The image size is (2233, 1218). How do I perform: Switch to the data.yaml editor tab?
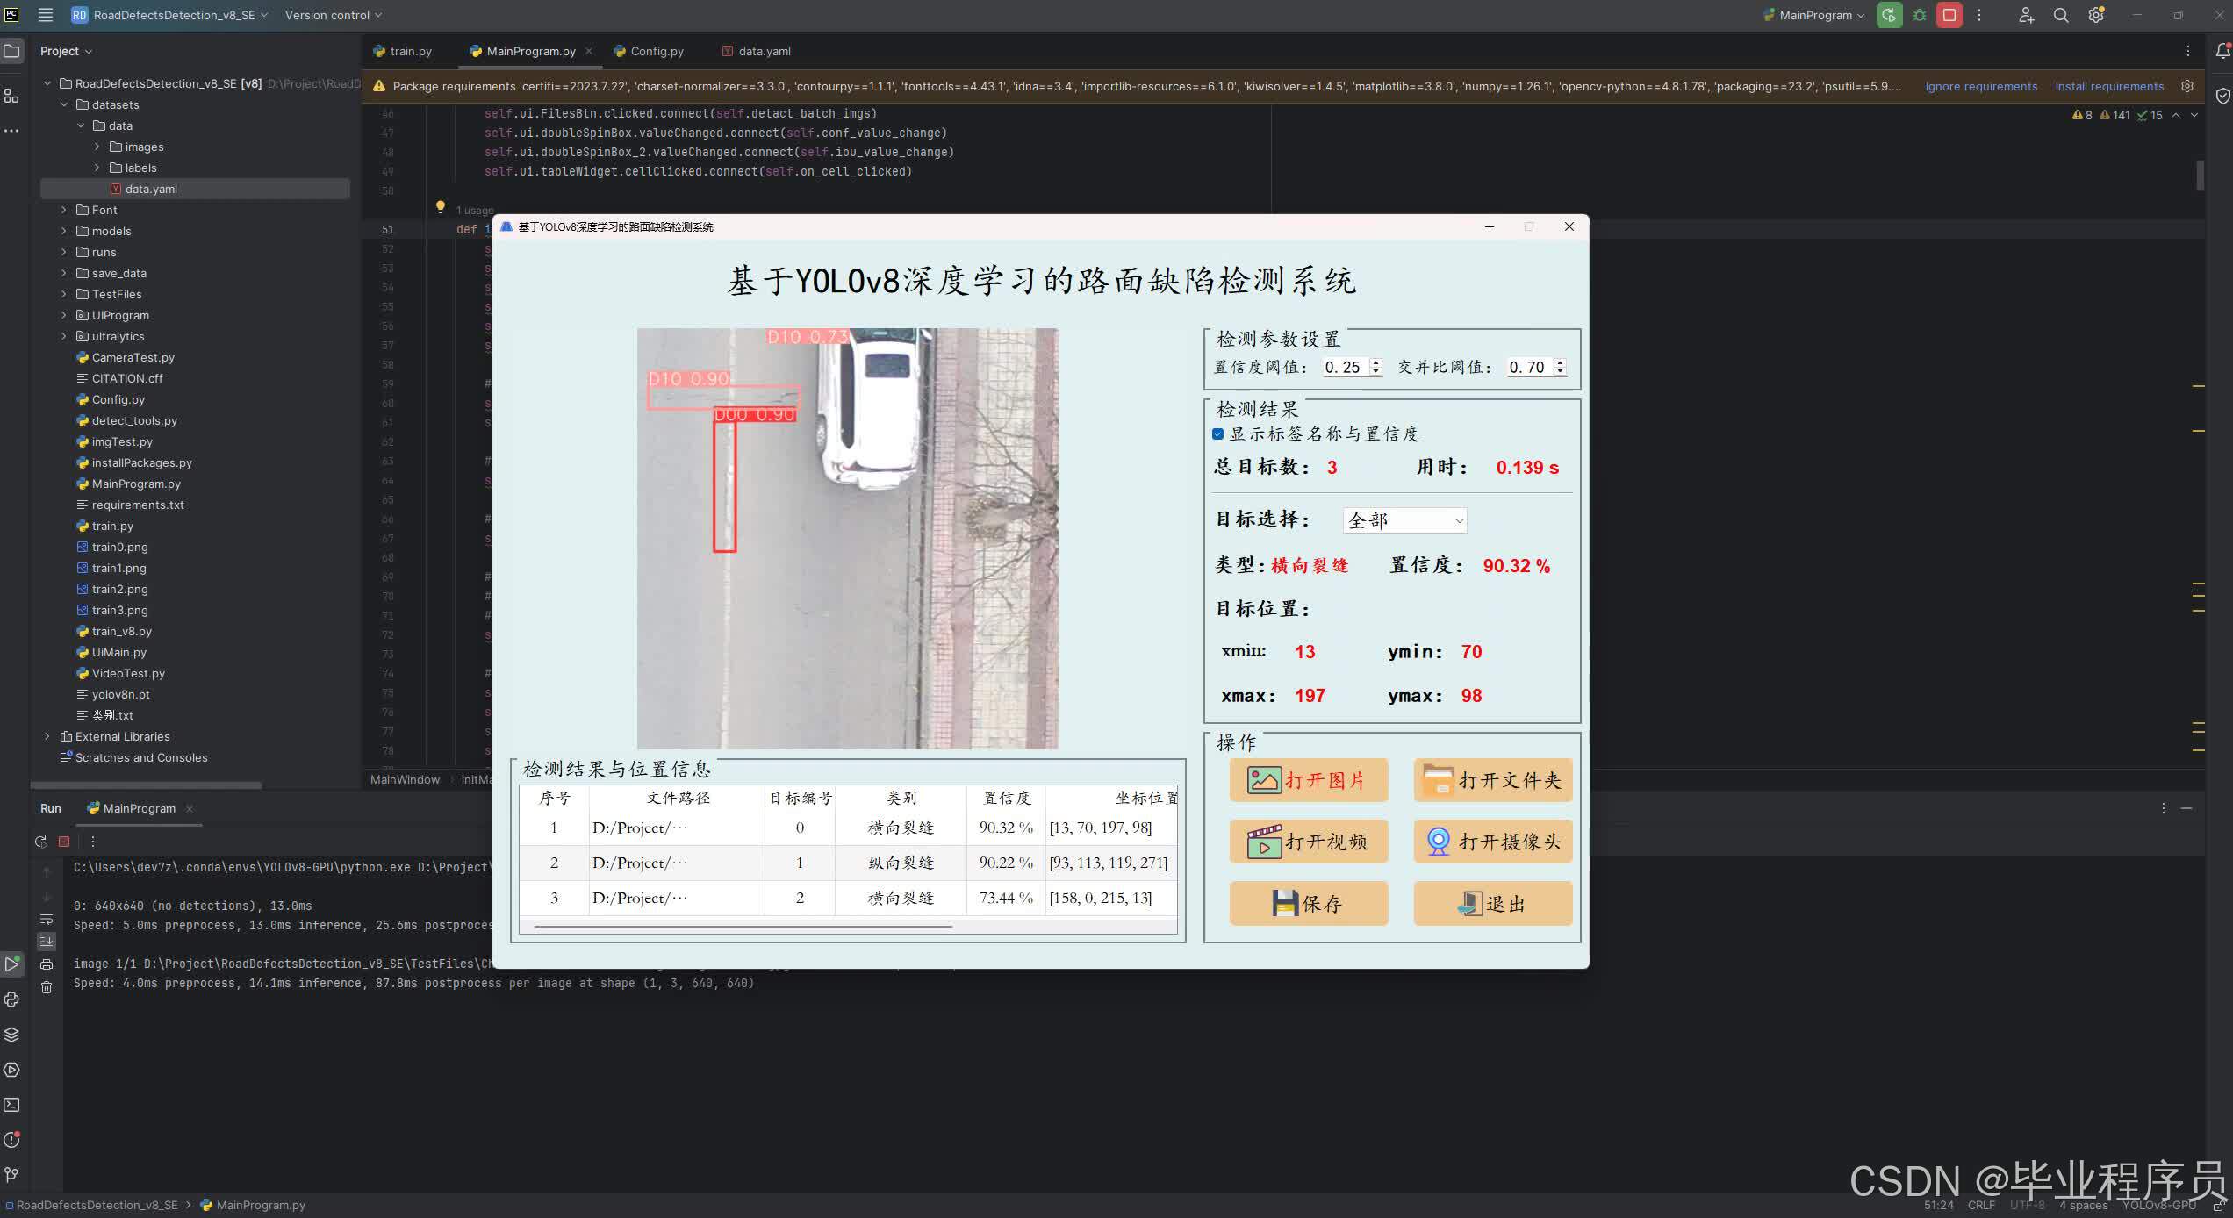pyautogui.click(x=756, y=51)
